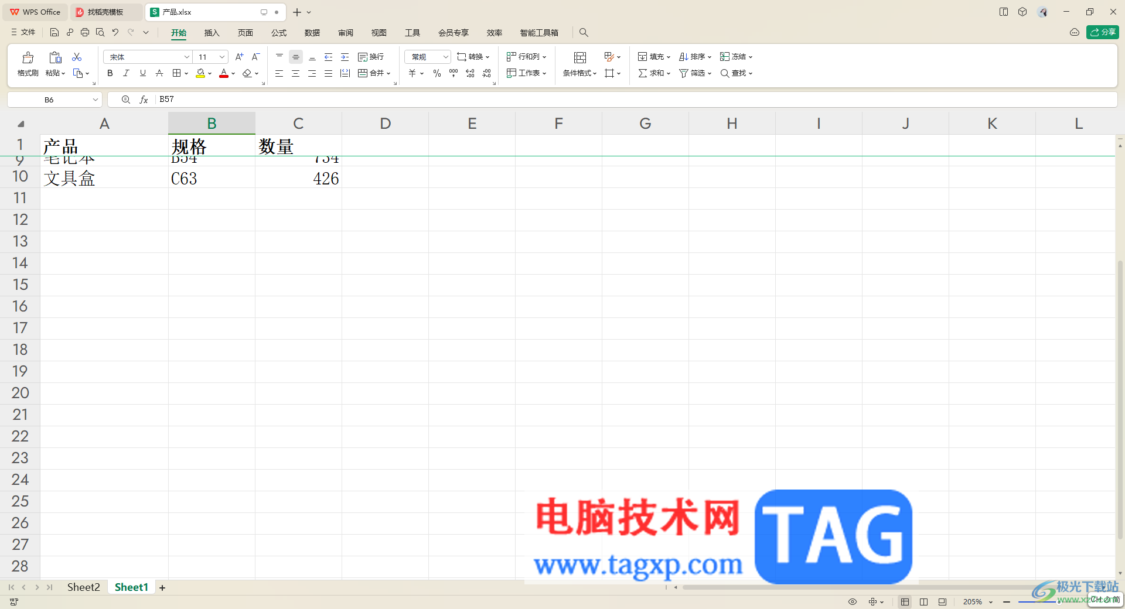The image size is (1125, 609).
Task: Click the Paste clipboard icon
Action: 55,57
